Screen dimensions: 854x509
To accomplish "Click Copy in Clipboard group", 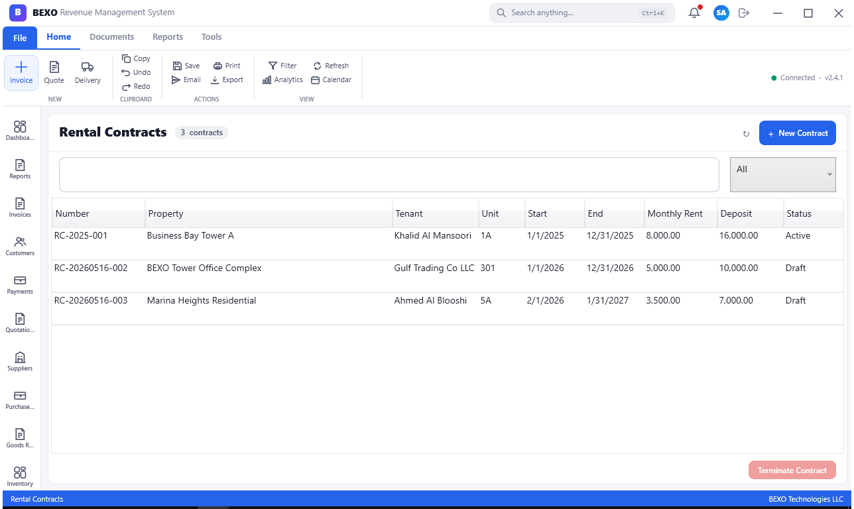I will click(x=137, y=58).
